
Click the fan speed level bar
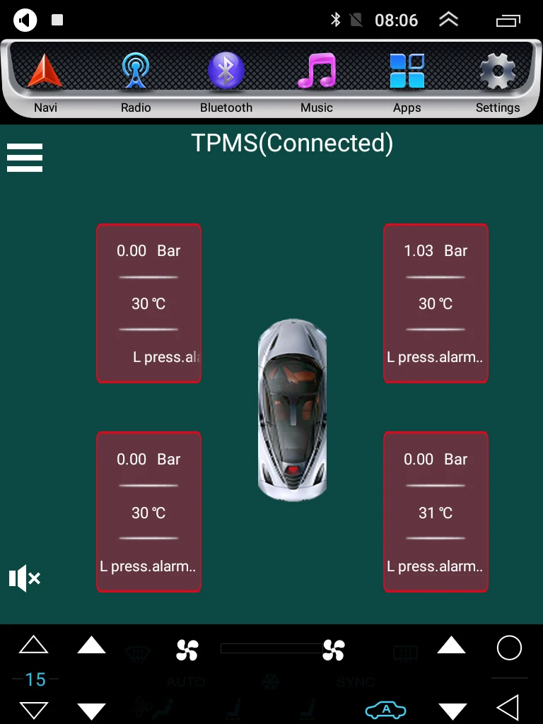271,648
